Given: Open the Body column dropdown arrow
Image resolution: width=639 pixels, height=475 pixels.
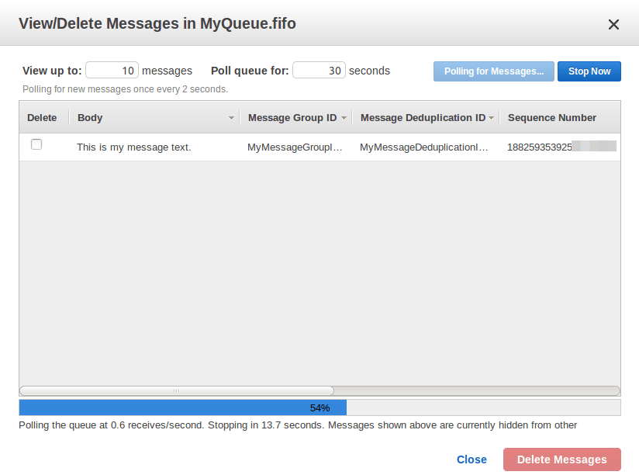Looking at the screenshot, I should click(x=231, y=118).
